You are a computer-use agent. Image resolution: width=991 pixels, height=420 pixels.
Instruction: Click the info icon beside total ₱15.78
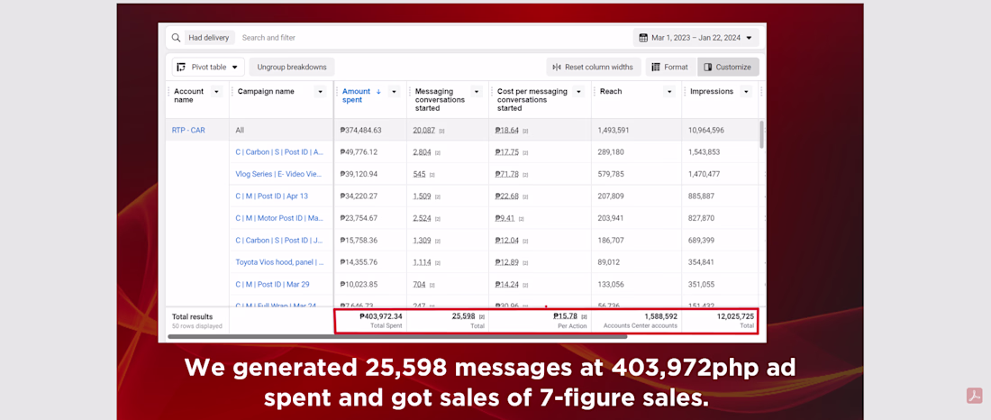tap(584, 316)
